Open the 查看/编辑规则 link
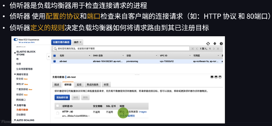Screen dimensions: 272x126 click(x=127, y=116)
